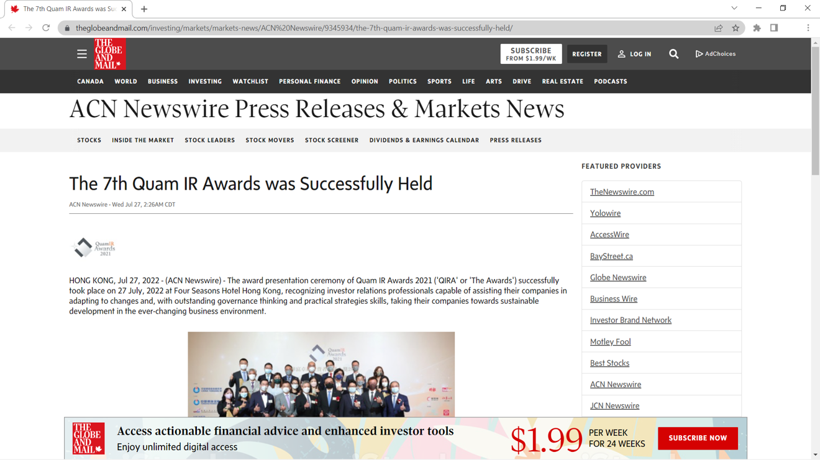Image resolution: width=820 pixels, height=460 pixels.
Task: Open a new browser tab
Action: 144,9
